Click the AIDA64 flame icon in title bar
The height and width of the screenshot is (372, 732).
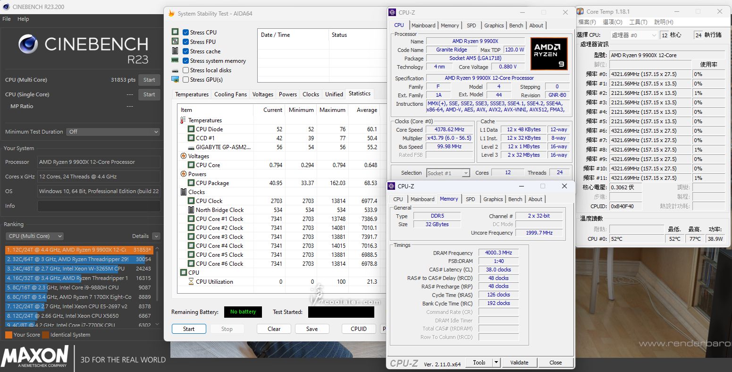coord(171,14)
